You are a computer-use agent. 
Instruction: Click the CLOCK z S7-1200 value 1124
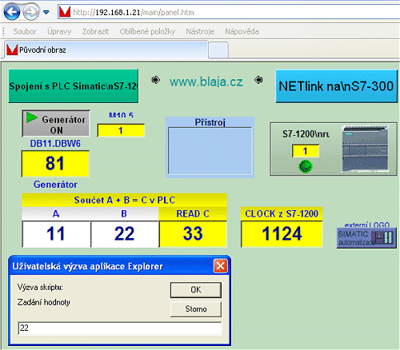[282, 234]
